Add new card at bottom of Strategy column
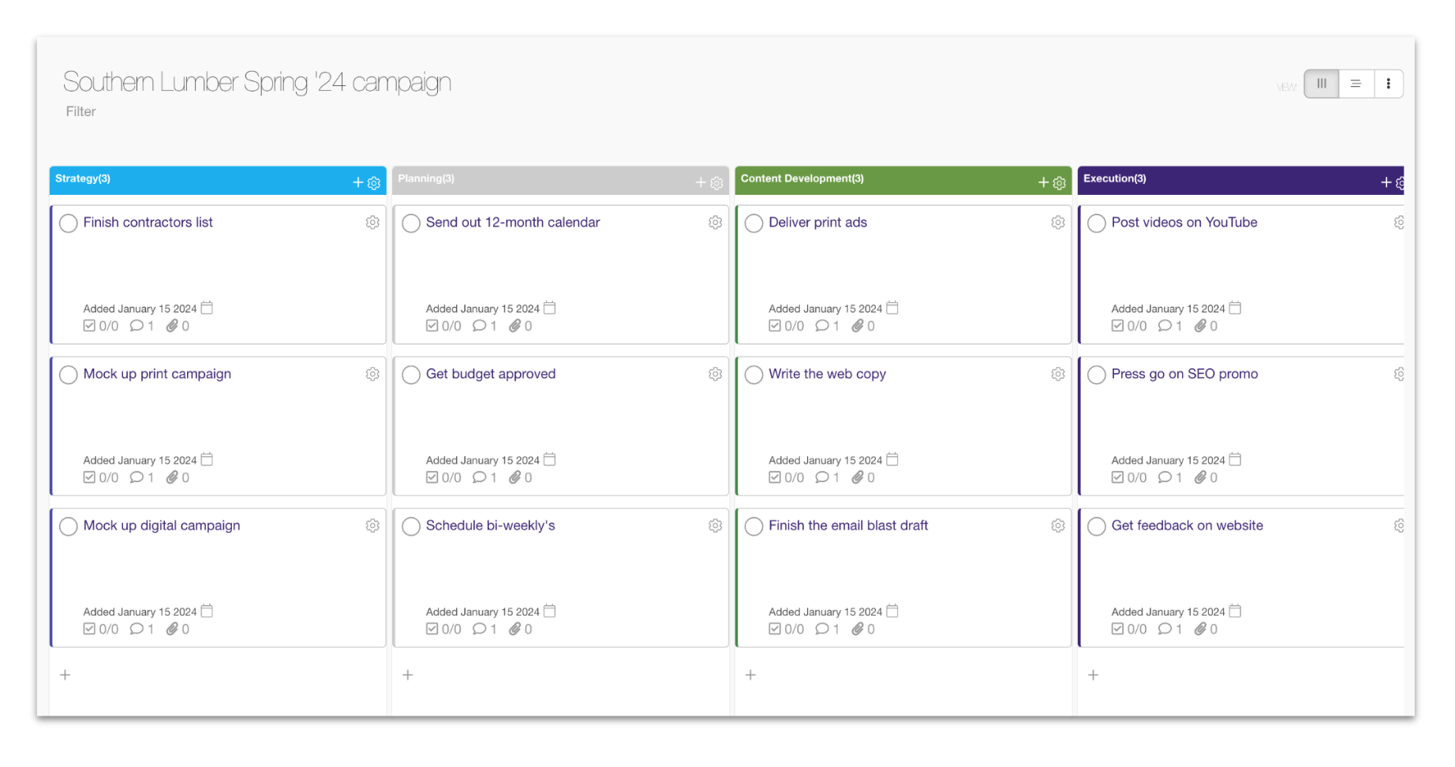Image resolution: width=1455 pixels, height=767 pixels. (x=65, y=675)
